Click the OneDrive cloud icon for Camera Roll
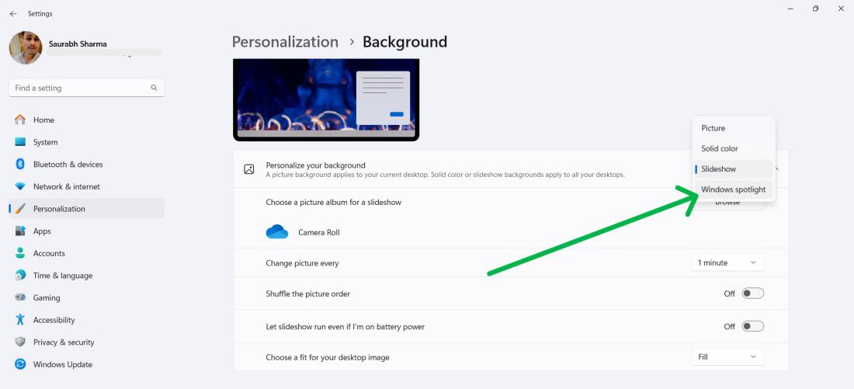This screenshot has height=389, width=854. (276, 232)
